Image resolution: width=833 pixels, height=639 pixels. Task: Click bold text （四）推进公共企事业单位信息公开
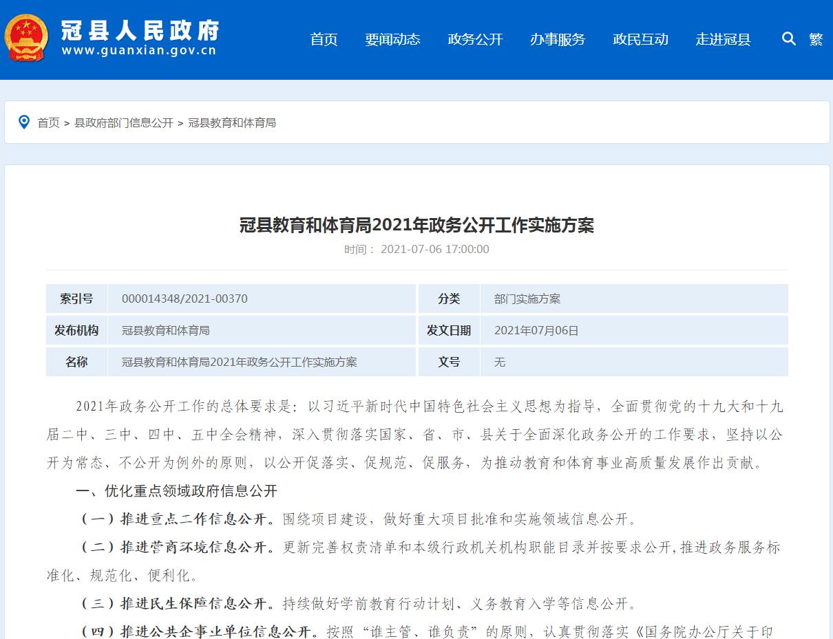pyautogui.click(x=198, y=631)
